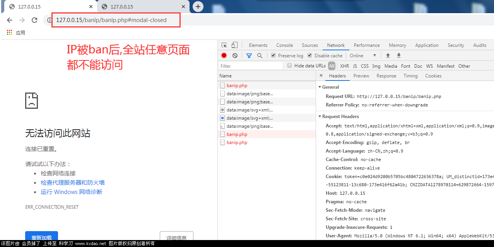Screen dimensions: 494x247
Task: Switch to the Elements panel
Action: click(258, 45)
